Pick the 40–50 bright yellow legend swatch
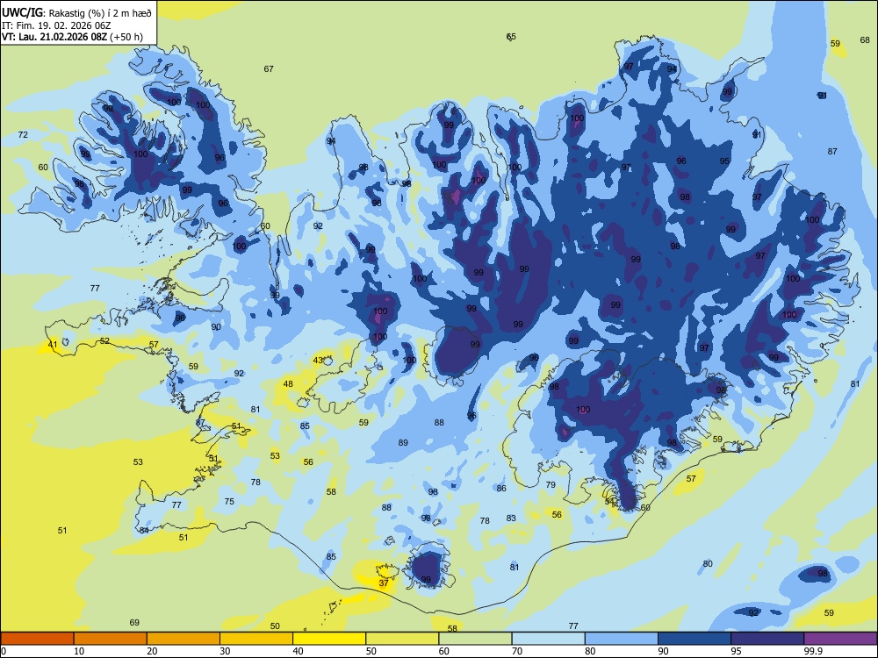The image size is (878, 658). [x=329, y=639]
